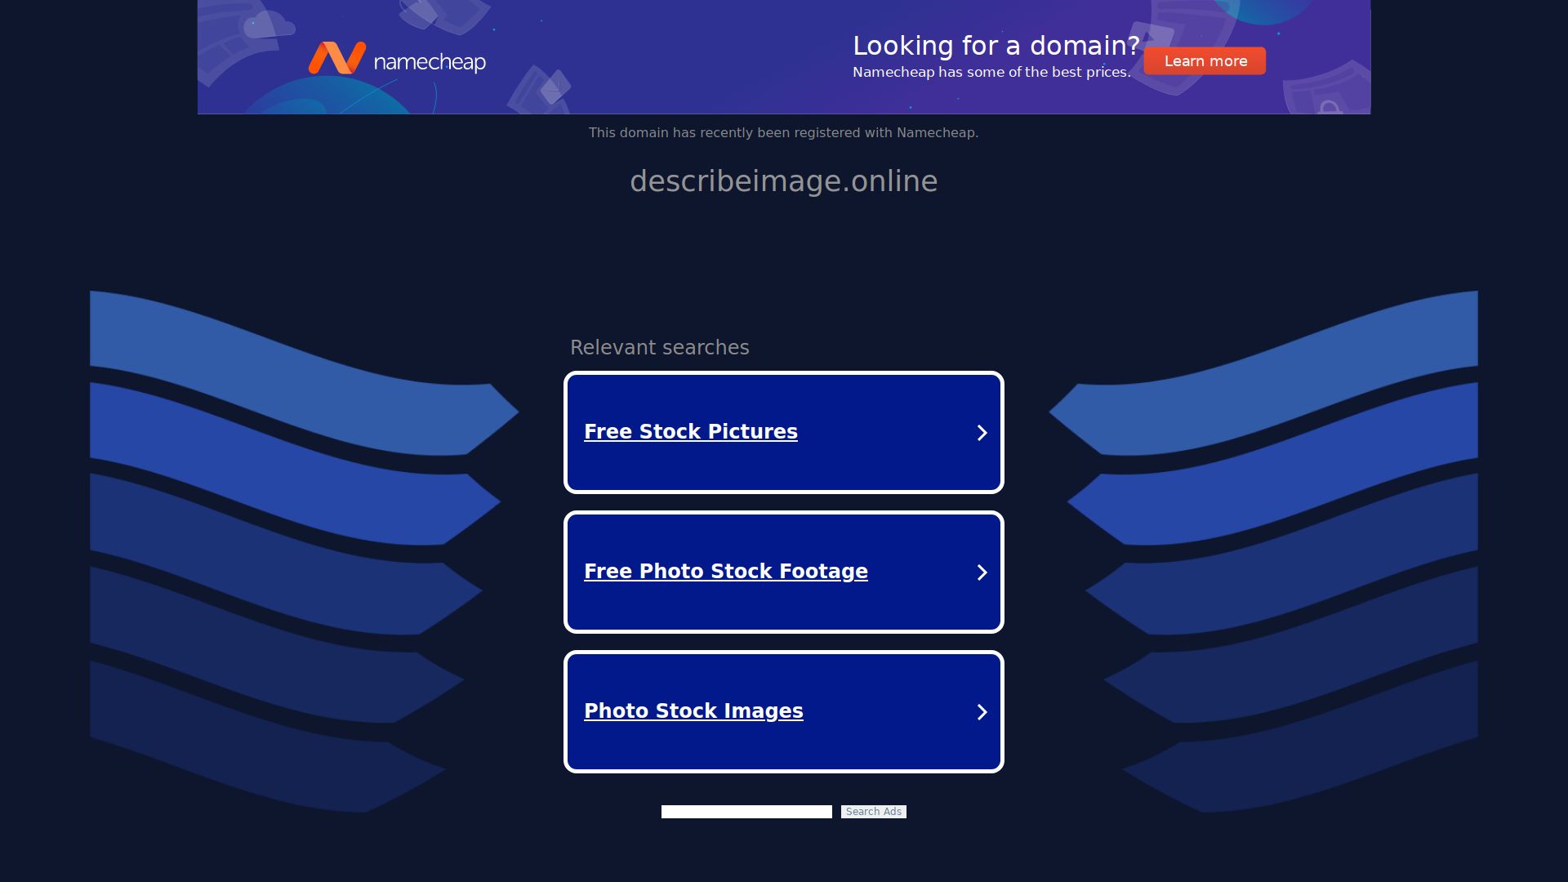The image size is (1568, 882).
Task: Click the orange Namecheap 'N' emblem
Action: point(336,58)
